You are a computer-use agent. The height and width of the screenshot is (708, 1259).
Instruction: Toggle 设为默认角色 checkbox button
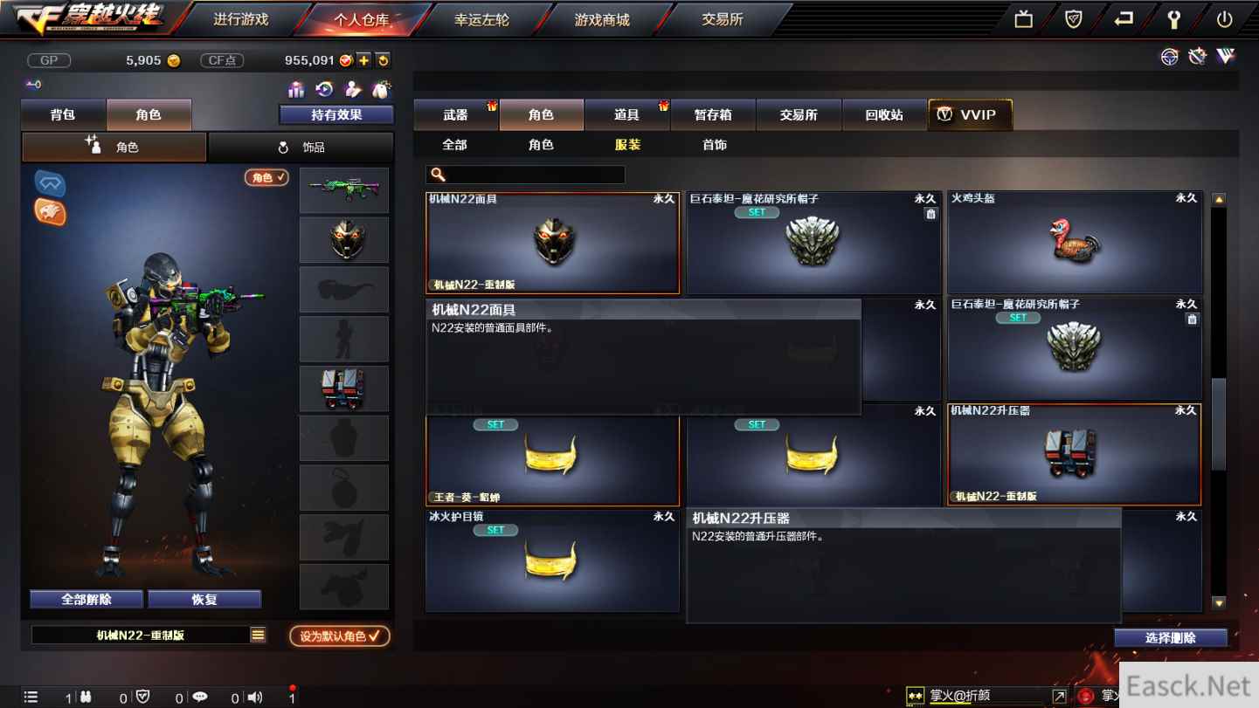click(340, 636)
